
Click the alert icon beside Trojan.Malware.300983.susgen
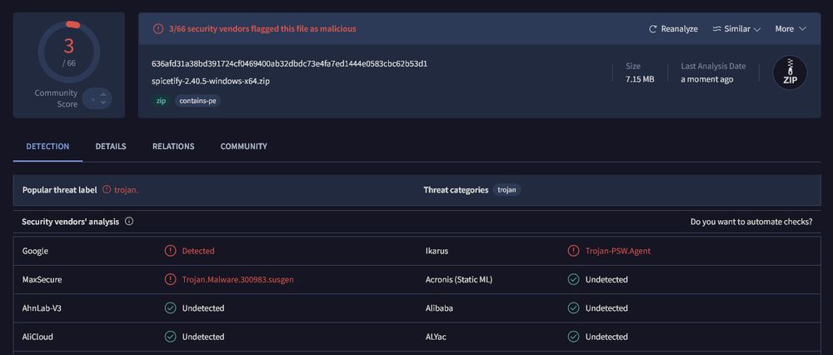pos(170,279)
